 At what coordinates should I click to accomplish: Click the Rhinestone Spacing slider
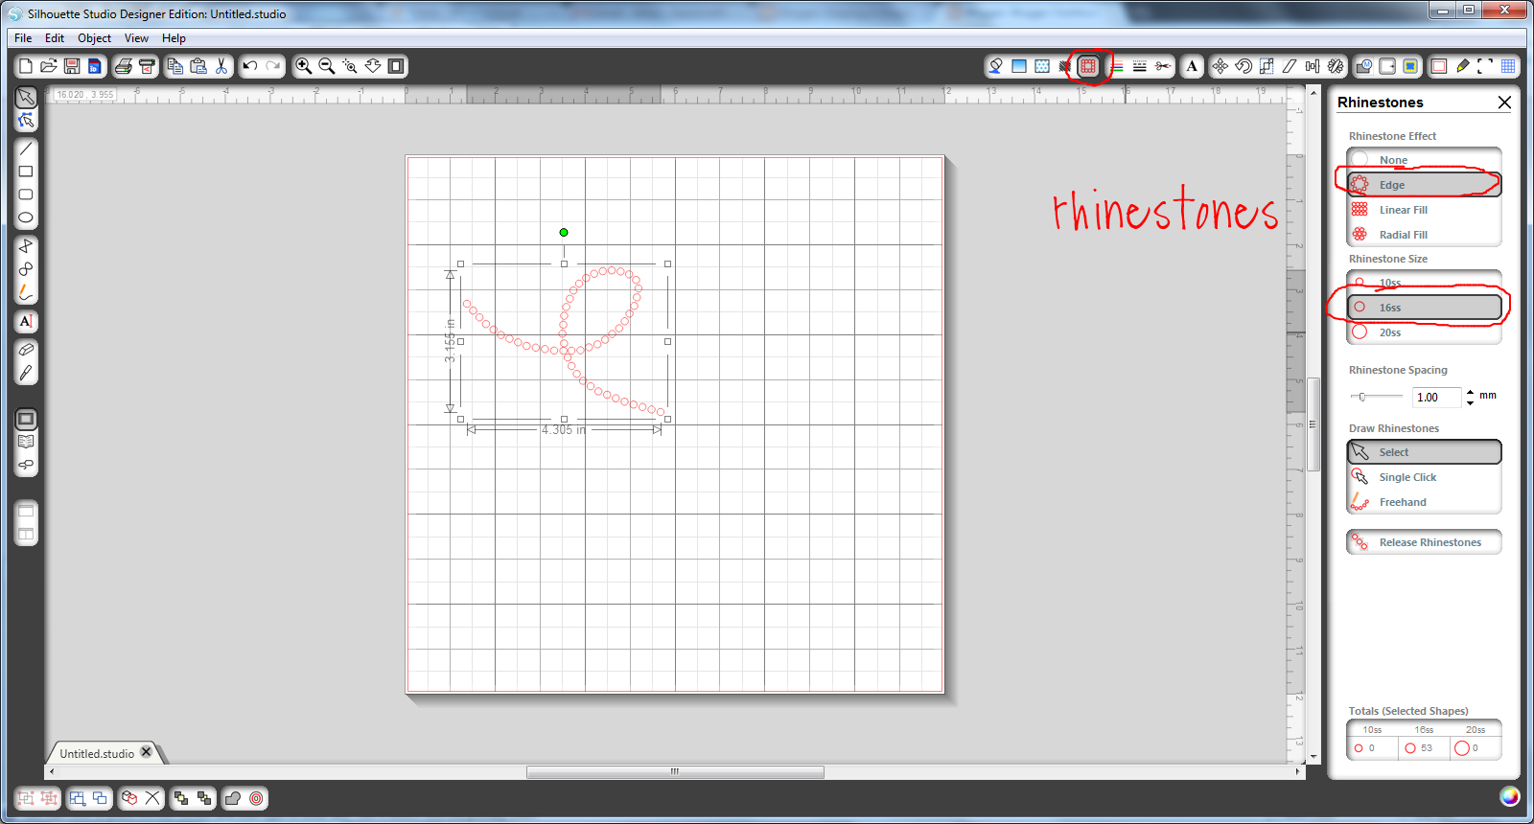[x=1376, y=397]
